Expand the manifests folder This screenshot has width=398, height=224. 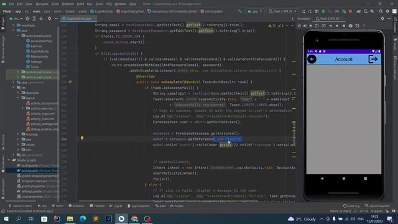(14, 26)
